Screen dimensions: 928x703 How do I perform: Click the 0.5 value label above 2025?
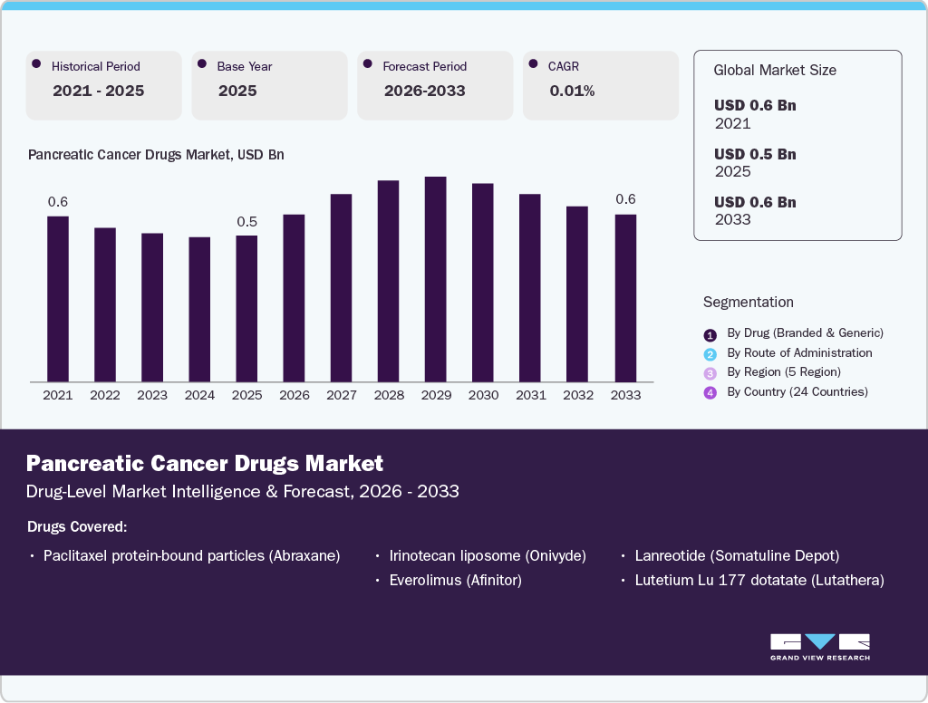point(246,222)
